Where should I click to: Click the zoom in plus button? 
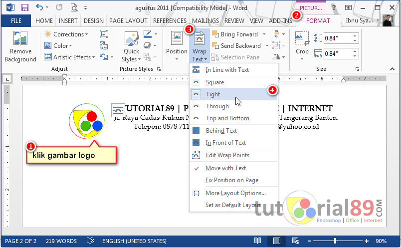point(367,241)
